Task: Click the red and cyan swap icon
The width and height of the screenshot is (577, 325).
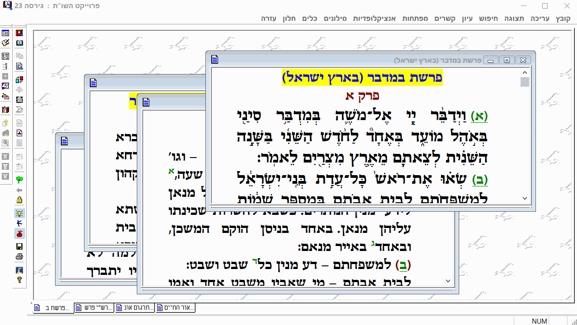Action: pyautogui.click(x=19, y=80)
